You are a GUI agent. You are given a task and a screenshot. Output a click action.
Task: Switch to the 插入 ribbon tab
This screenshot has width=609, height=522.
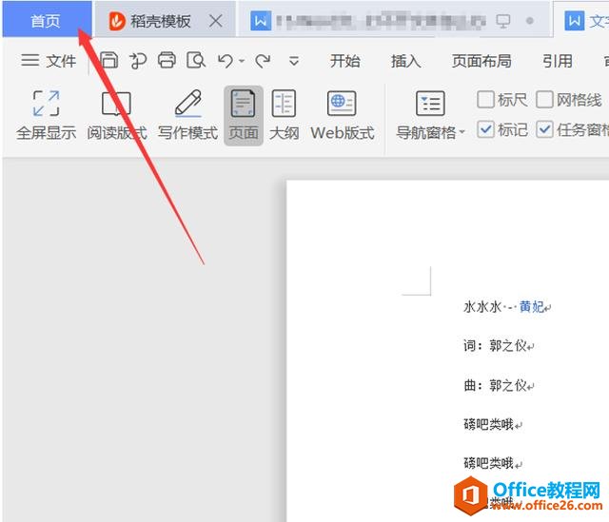406,61
